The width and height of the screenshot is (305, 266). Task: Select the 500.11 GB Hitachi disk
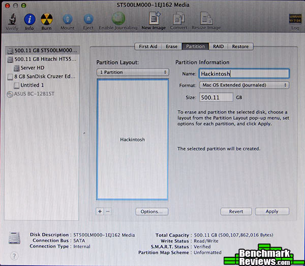42,59
